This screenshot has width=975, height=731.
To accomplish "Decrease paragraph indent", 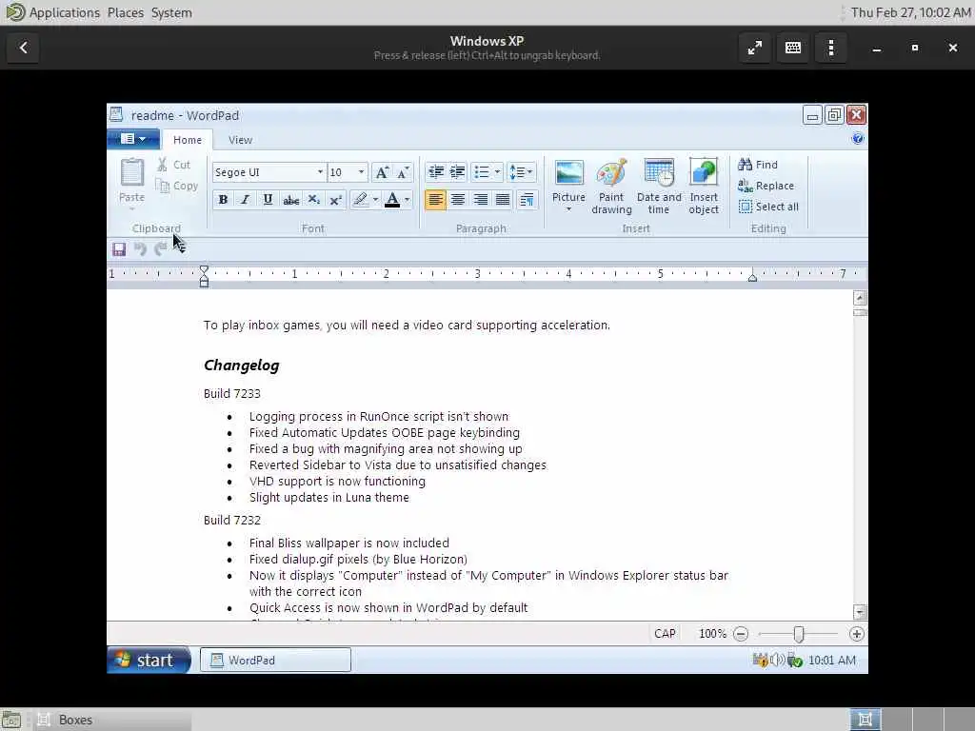I will 436,172.
